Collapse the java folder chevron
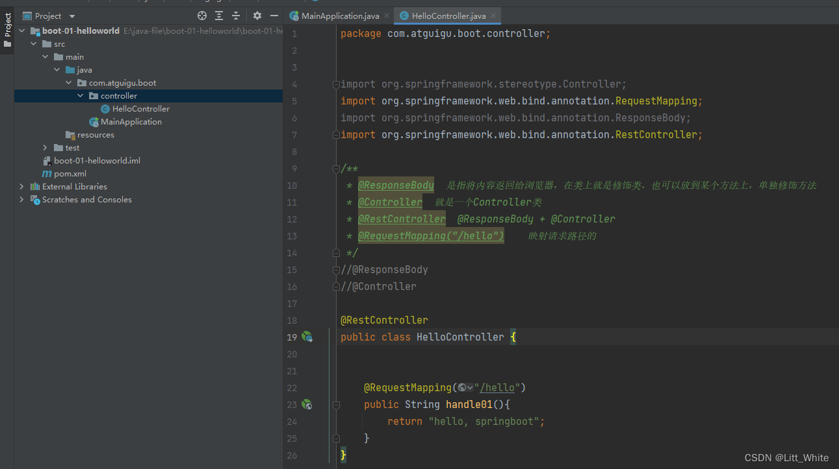 tap(57, 69)
